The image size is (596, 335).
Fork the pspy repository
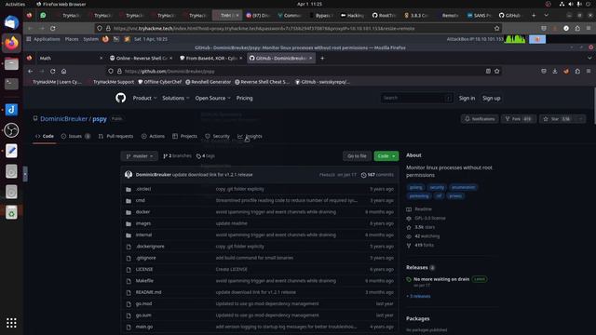click(x=519, y=119)
